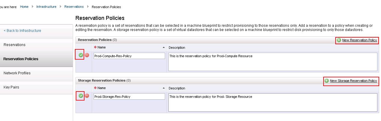This screenshot has height=121, width=381.
Task: Navigate to Home in the breadcrumb
Action: pos(24,7)
